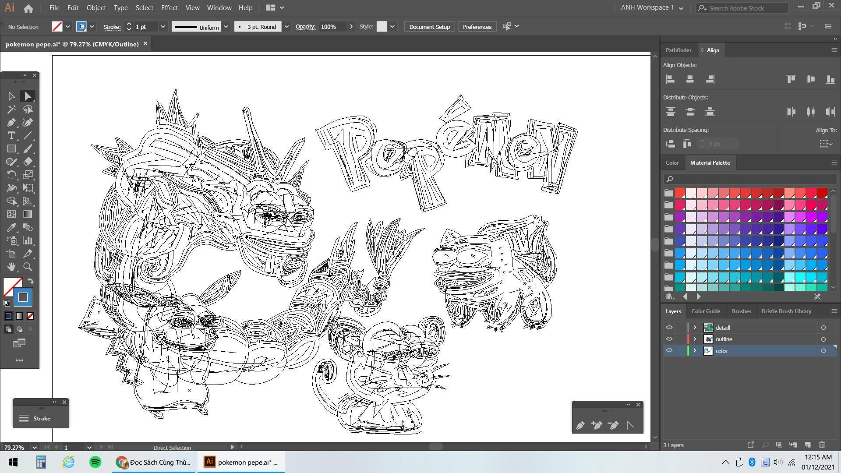The image size is (841, 473).
Task: Open Opacity panel link
Action: click(x=305, y=27)
